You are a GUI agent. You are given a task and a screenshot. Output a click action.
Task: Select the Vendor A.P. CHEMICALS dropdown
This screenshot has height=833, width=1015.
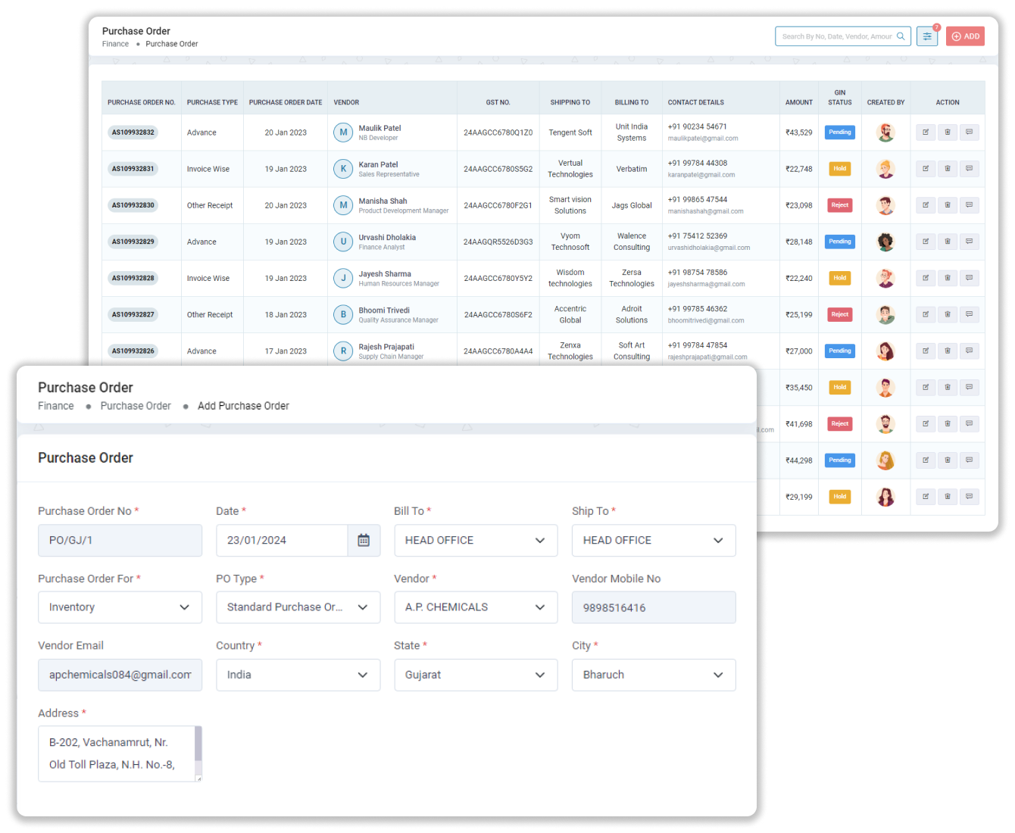pyautogui.click(x=476, y=607)
